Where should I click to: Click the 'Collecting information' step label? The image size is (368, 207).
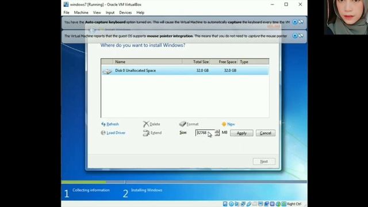point(91,190)
